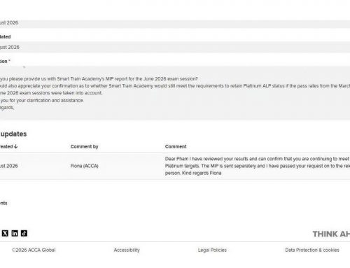Screen dimensions: 350x268
Task: Click 'you for your clarification and assistance' line
Action: pyautogui.click(x=42, y=100)
